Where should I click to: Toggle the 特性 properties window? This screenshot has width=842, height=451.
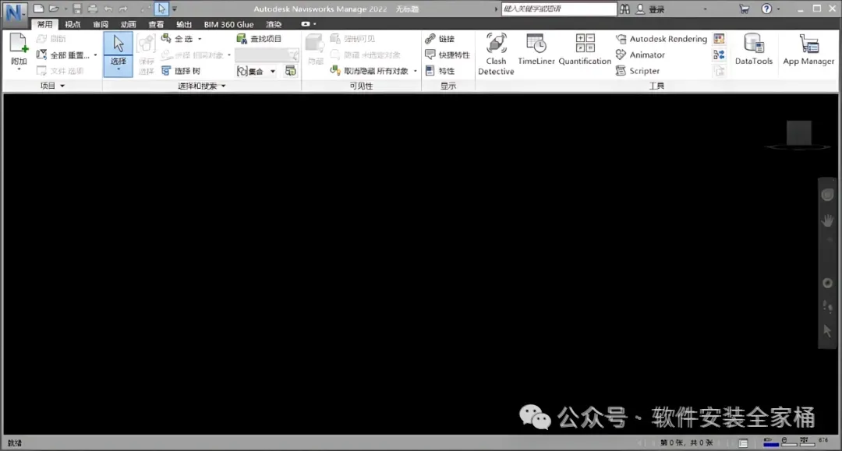[x=440, y=71]
